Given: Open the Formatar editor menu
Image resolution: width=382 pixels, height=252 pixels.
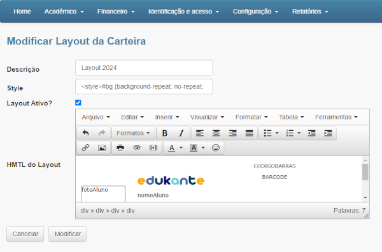Looking at the screenshot, I should [251, 117].
